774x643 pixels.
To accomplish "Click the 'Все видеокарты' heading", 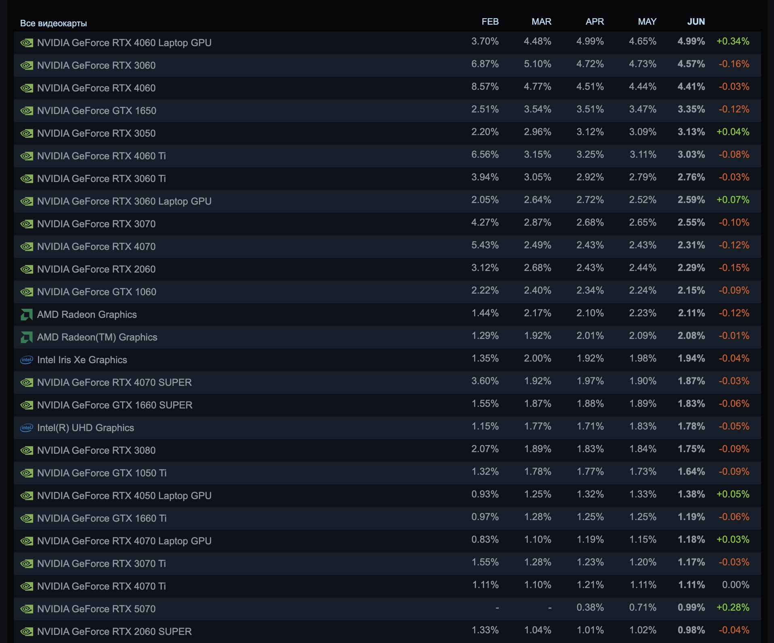I will (x=53, y=23).
